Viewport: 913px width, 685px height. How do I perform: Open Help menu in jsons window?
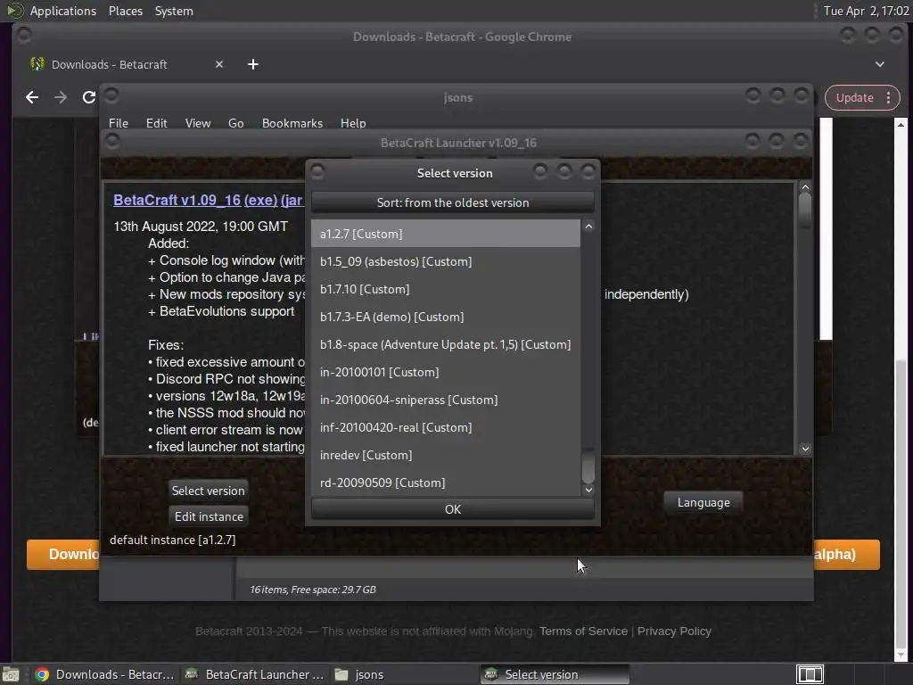353,123
